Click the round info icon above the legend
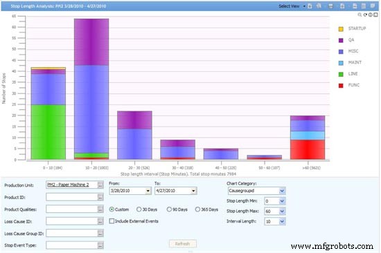Screen dimensions: 381x253 371,15
